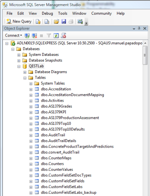
Task: Open the Edit menu
Action: coord(20,13)
